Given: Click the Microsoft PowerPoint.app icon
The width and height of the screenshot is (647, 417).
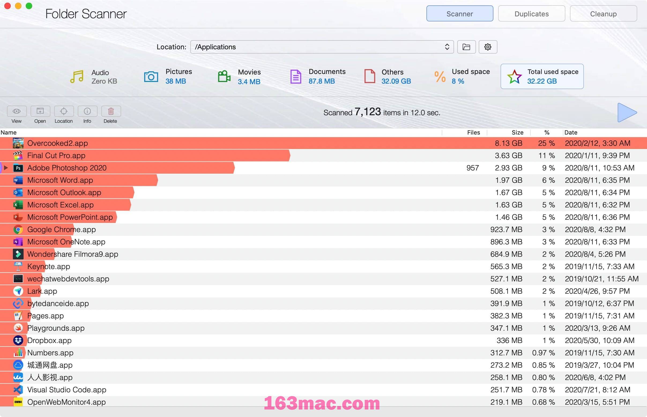Looking at the screenshot, I should tap(18, 217).
